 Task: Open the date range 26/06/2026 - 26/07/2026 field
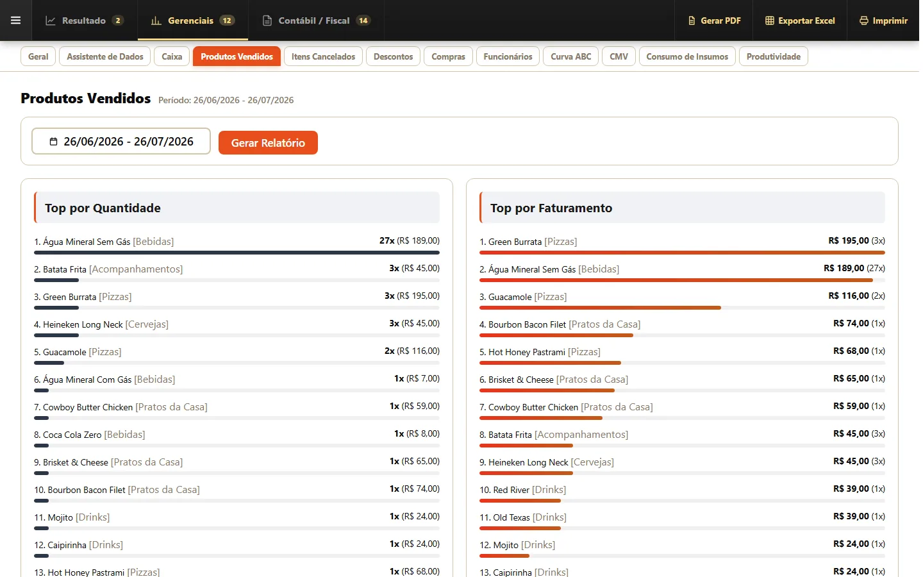pos(121,141)
